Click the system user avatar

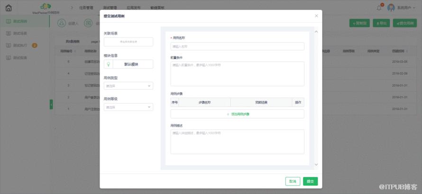(x=391, y=8)
